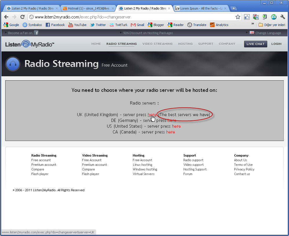Open the Symbaloo bookmark
Screen dimensions: 289x236
click(32, 25)
